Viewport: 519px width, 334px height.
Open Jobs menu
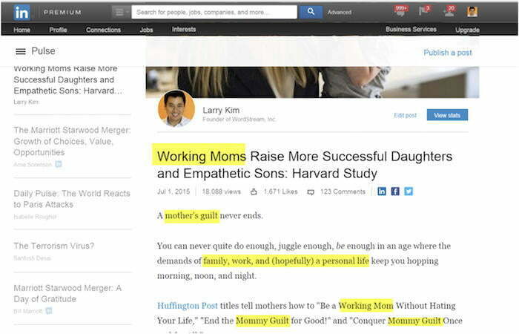[146, 30]
